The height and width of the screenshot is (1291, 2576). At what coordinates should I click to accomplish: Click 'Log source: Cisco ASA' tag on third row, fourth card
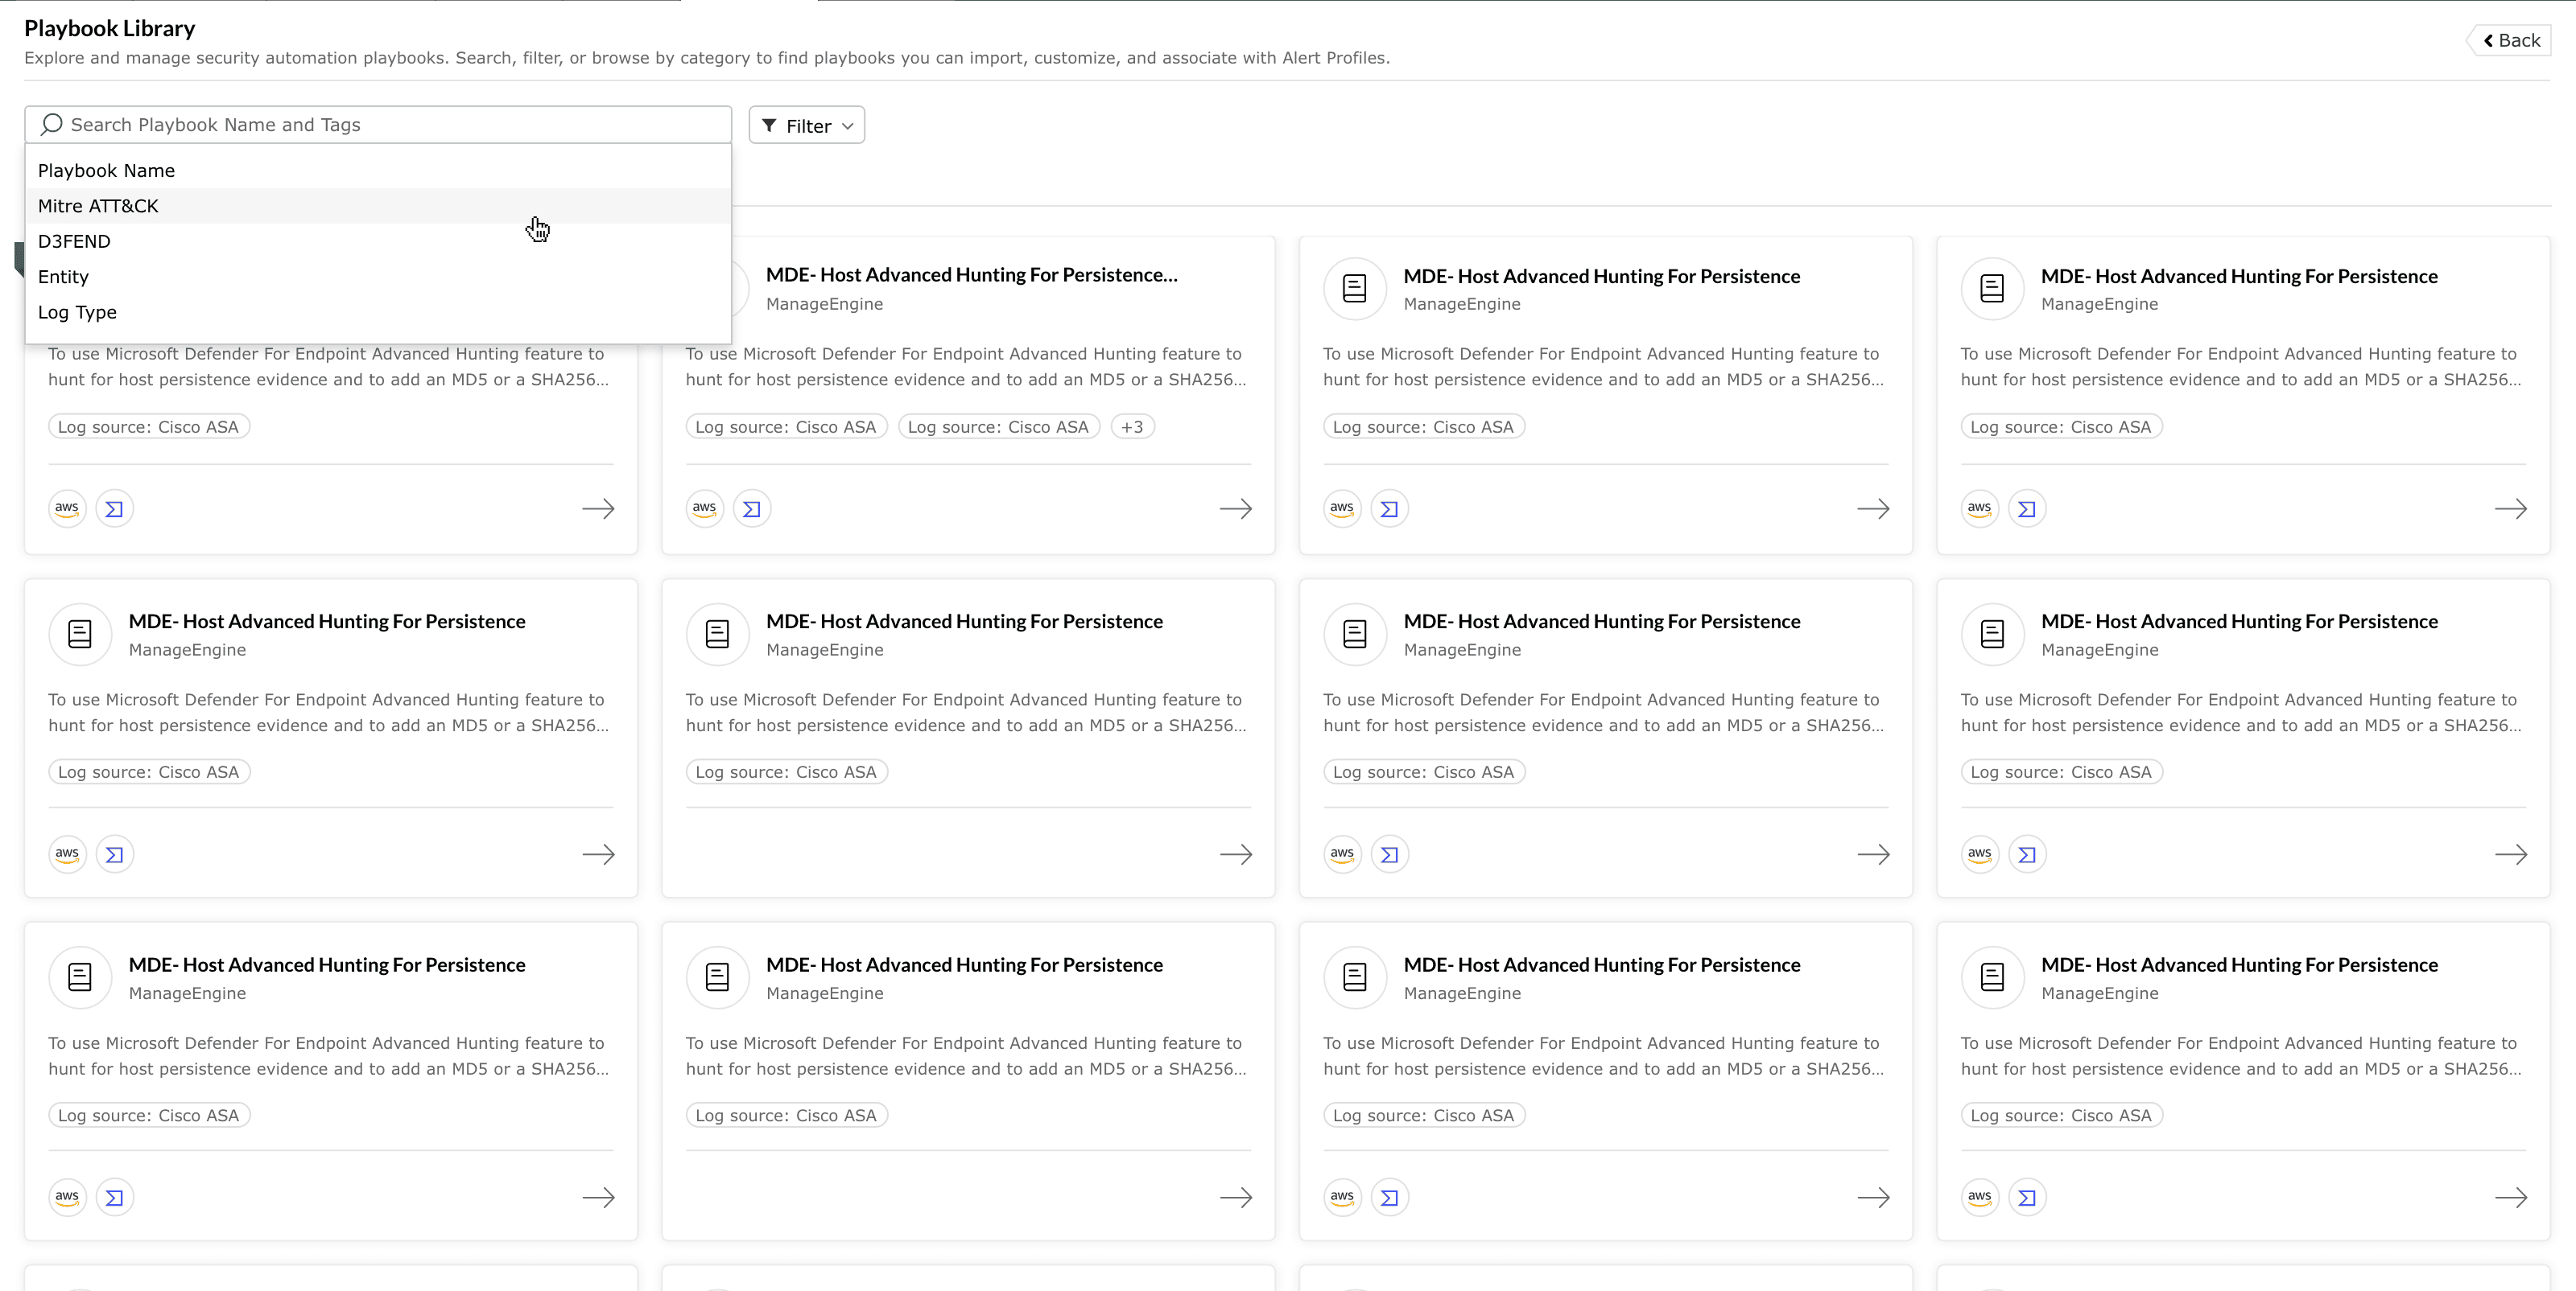2061,1115
